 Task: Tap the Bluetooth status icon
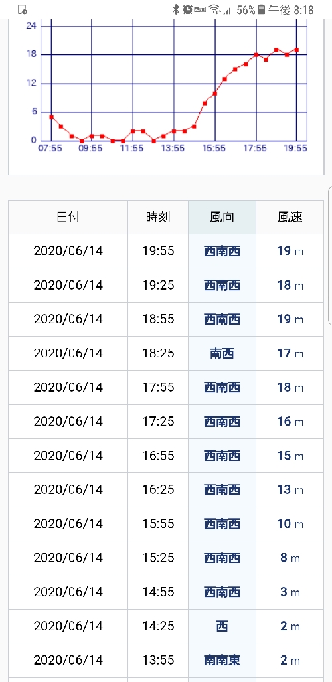pos(176,9)
